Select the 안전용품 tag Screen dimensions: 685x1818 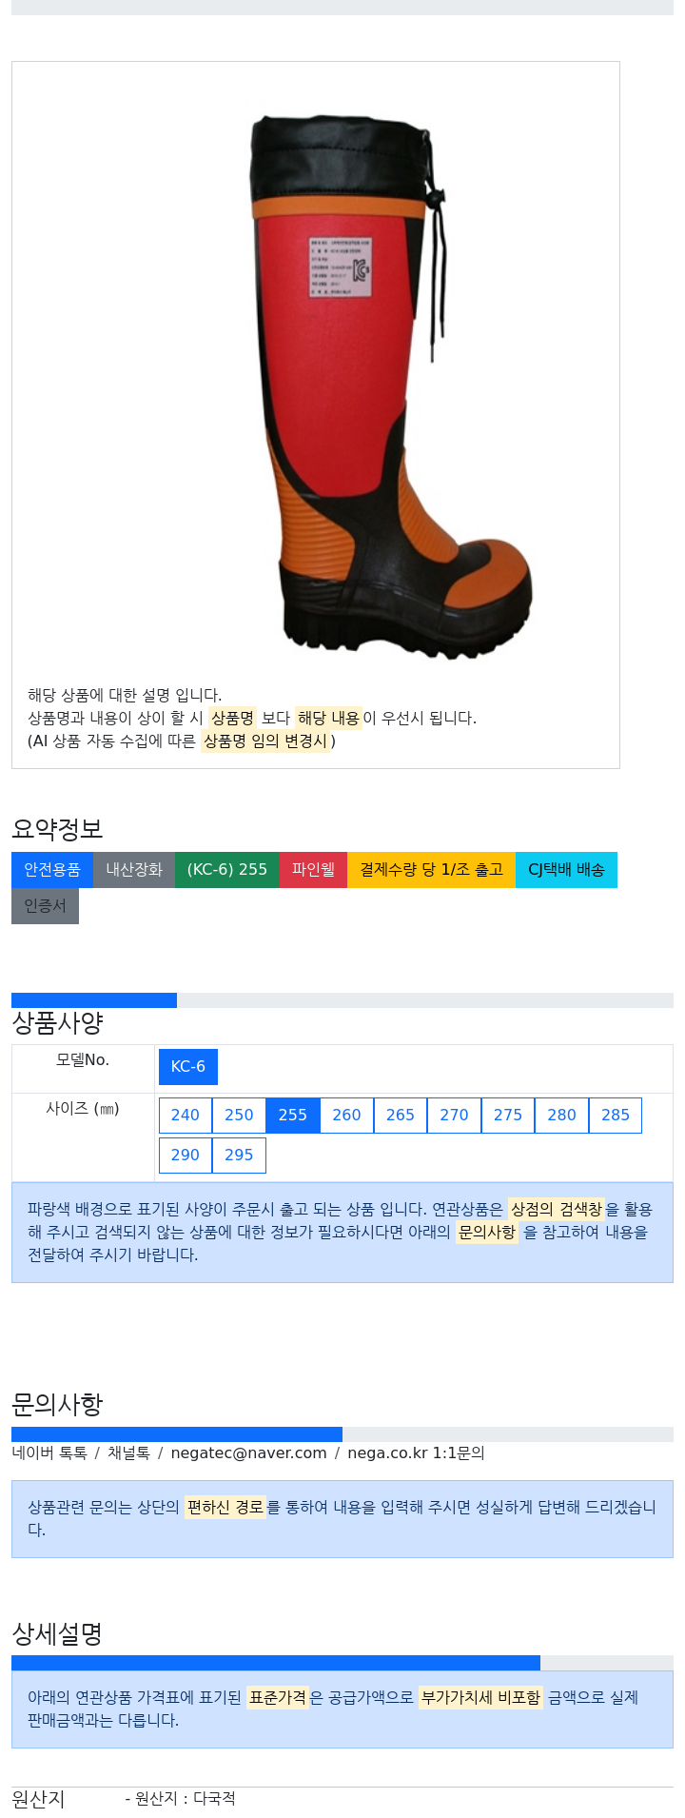point(52,870)
